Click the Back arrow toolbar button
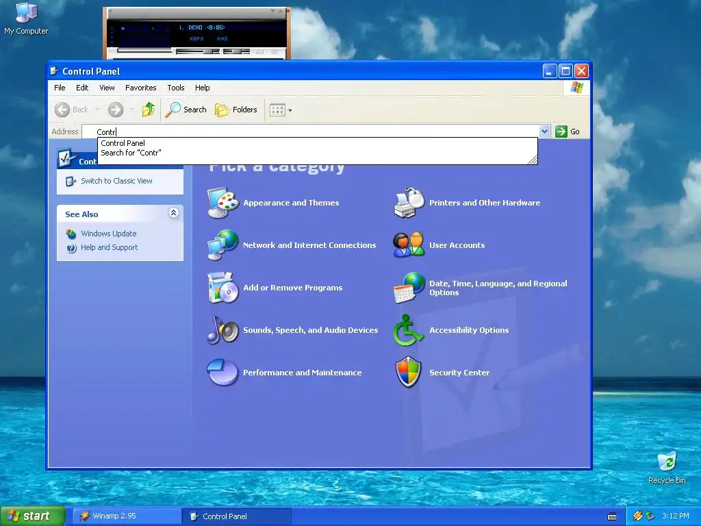Image resolution: width=701 pixels, height=526 pixels. point(62,110)
